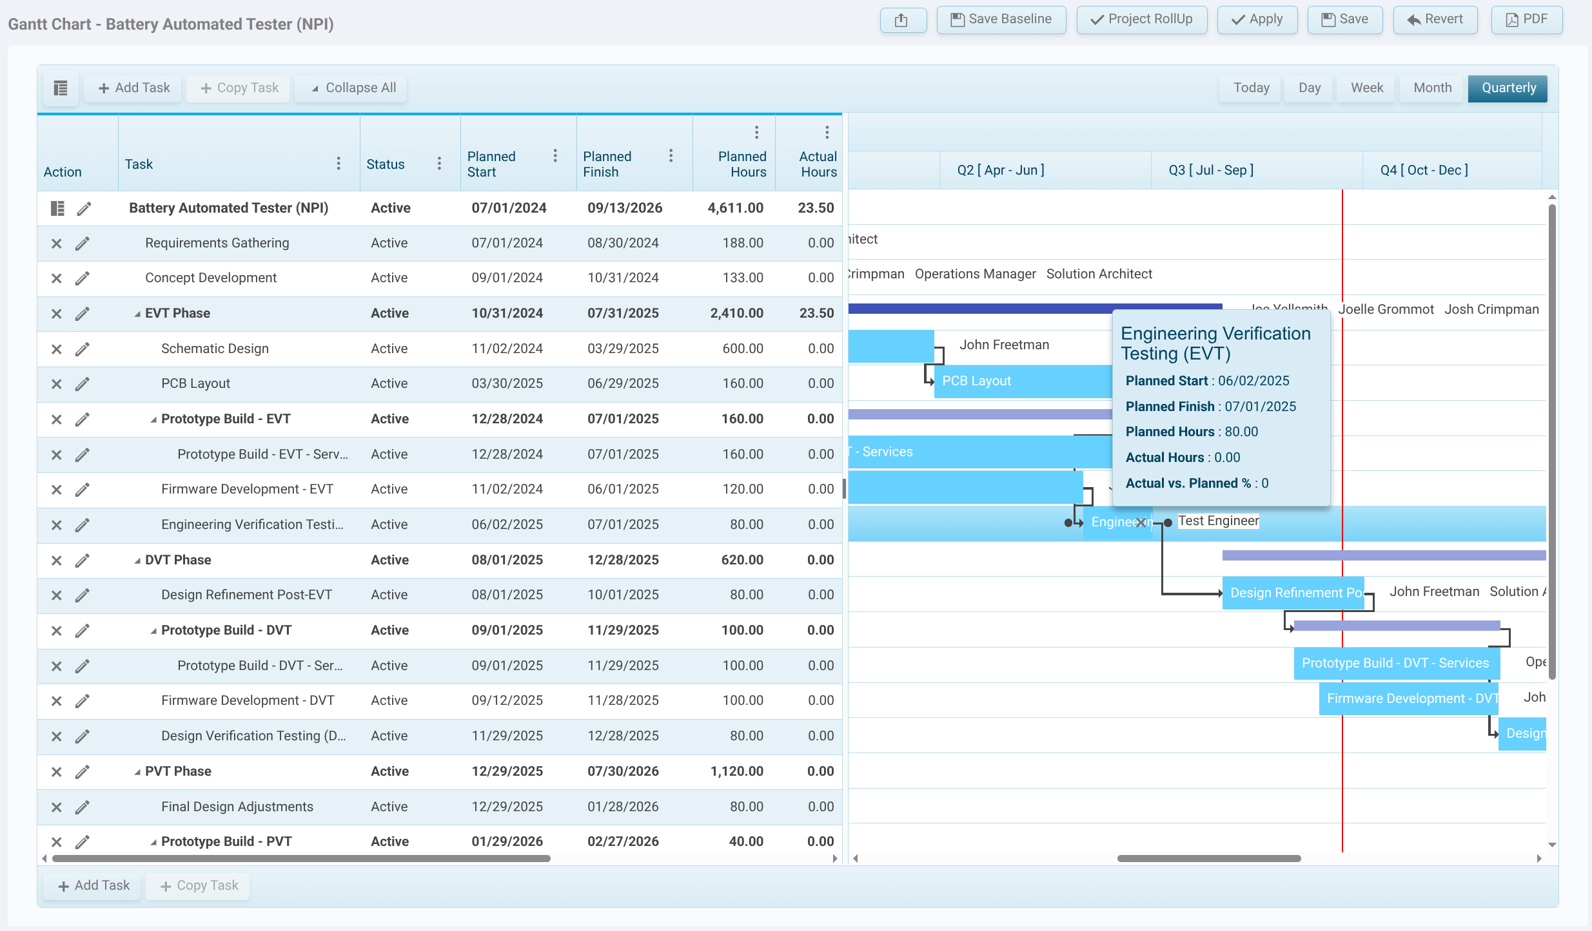Click the Save button
Screen dimensions: 1592x931
(x=1344, y=20)
